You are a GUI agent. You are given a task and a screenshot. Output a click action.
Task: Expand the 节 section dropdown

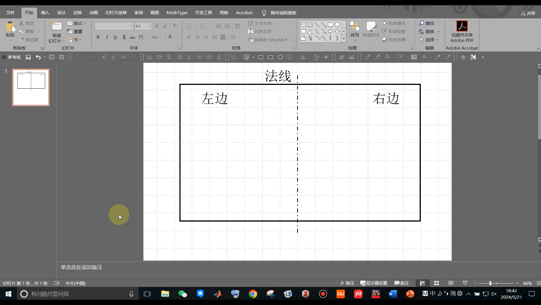coord(74,40)
